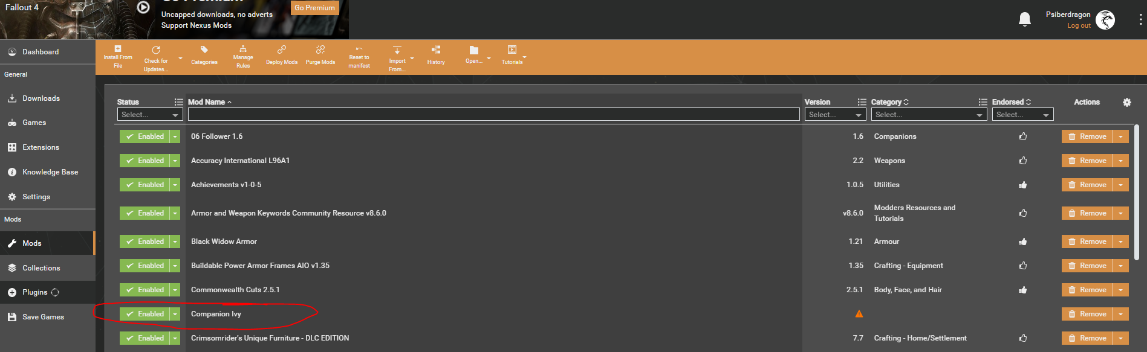This screenshot has width=1147, height=352.
Task: Click Import From toolbar icon
Action: [397, 50]
